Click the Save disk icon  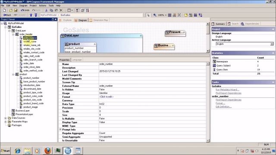(16, 10)
